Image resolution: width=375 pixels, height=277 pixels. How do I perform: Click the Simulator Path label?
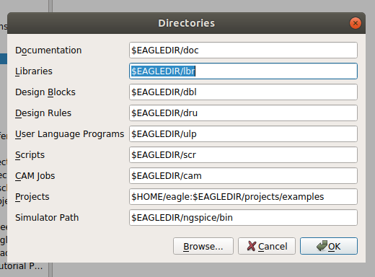tap(47, 218)
